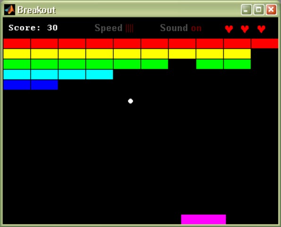Click the leftmost red brick
This screenshot has width=281, height=227.
pos(17,44)
